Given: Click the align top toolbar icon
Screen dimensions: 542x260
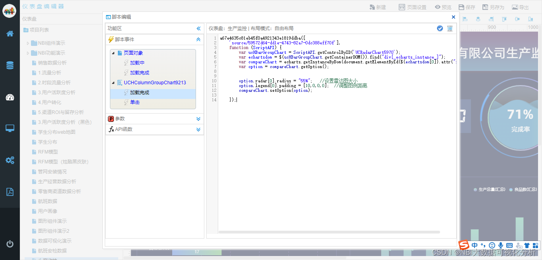Looking at the screenshot, I should tap(504, 19).
